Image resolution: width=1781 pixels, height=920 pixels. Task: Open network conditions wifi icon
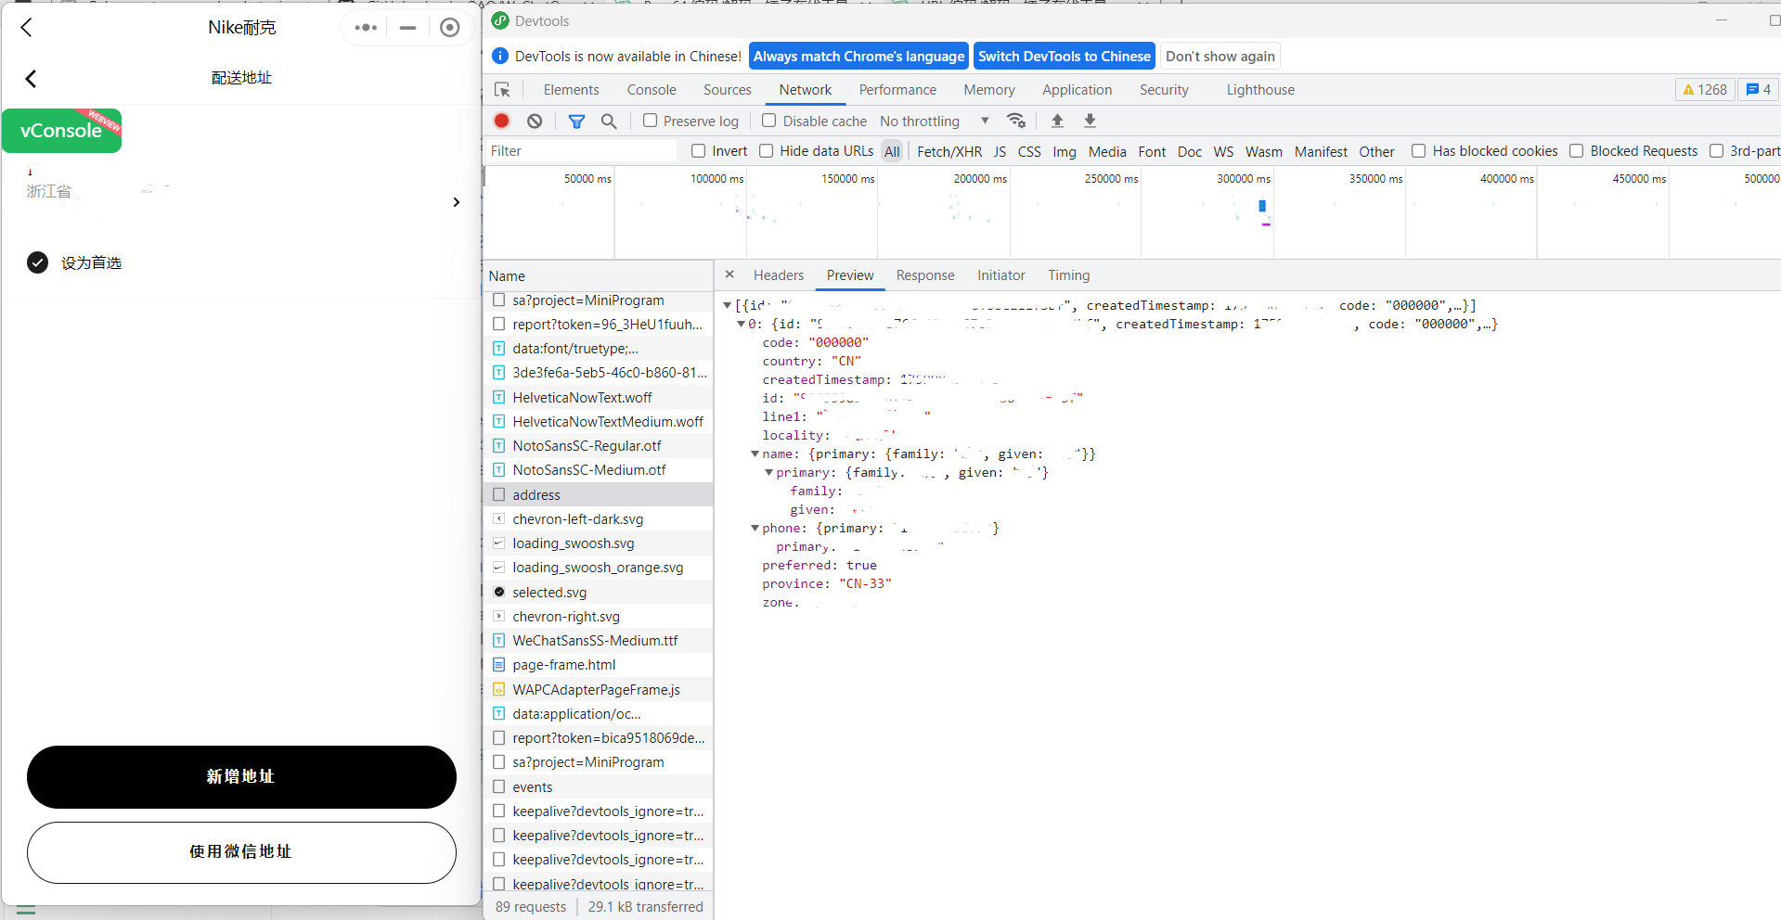tap(1016, 121)
